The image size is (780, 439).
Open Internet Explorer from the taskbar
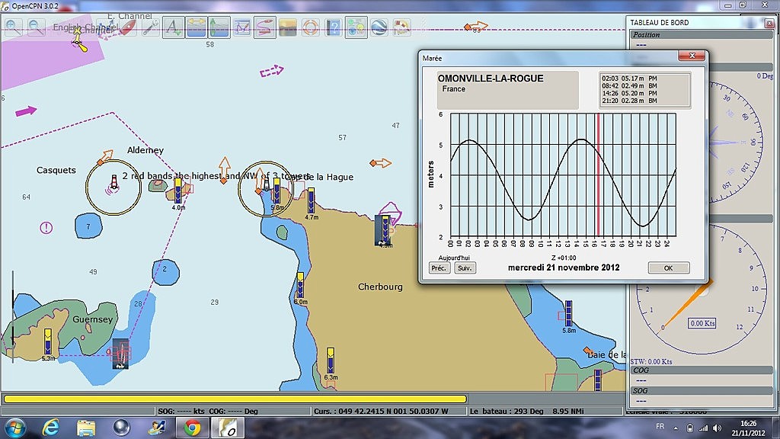pyautogui.click(x=51, y=428)
